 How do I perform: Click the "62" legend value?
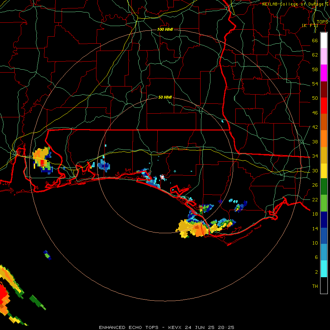(x=315, y=55)
